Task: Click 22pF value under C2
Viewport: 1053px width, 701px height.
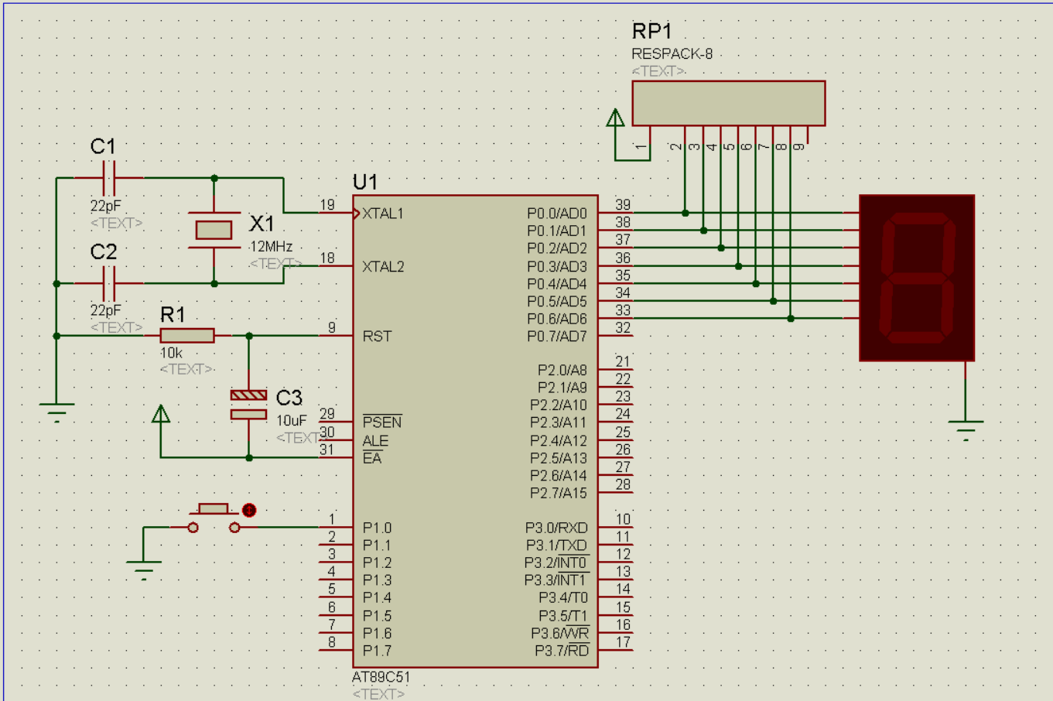Action: (106, 311)
